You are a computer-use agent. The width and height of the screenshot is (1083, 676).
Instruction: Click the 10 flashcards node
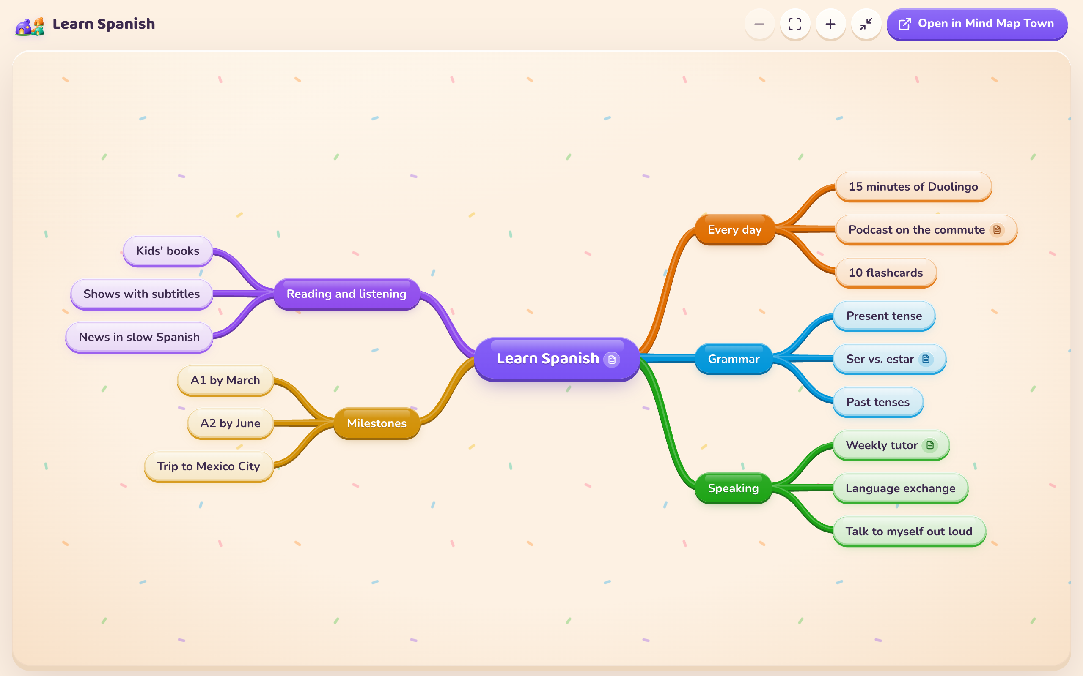(x=885, y=273)
